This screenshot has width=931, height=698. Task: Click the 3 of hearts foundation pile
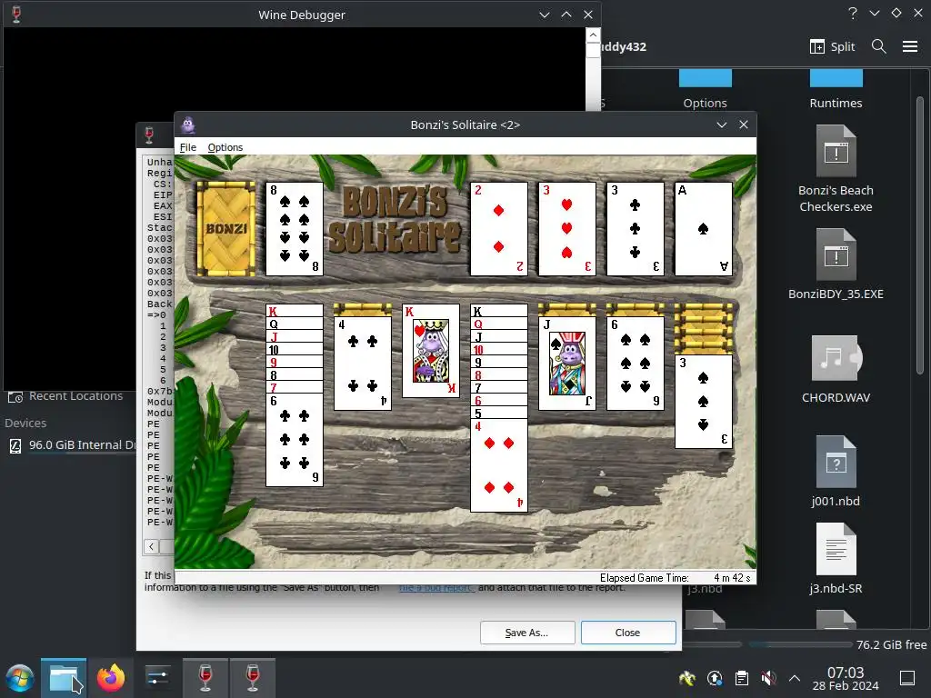[567, 228]
